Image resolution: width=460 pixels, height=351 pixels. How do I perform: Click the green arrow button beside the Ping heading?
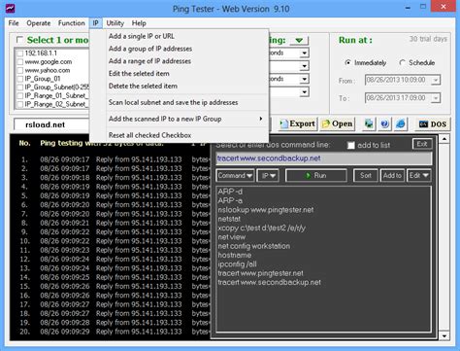(x=299, y=40)
